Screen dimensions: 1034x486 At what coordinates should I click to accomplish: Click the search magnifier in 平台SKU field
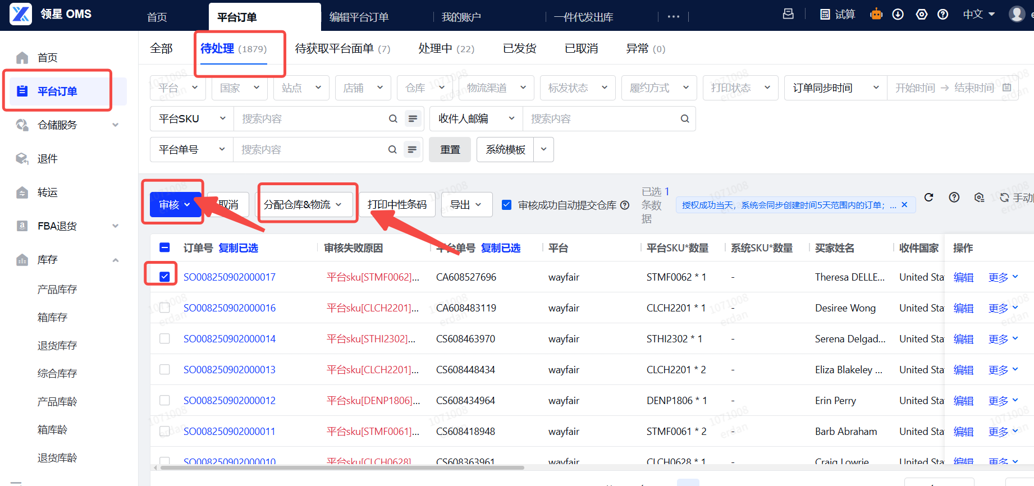pos(393,119)
